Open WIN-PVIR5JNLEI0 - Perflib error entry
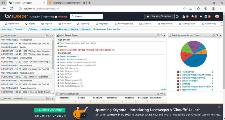 pyautogui.click(x=13, y=47)
